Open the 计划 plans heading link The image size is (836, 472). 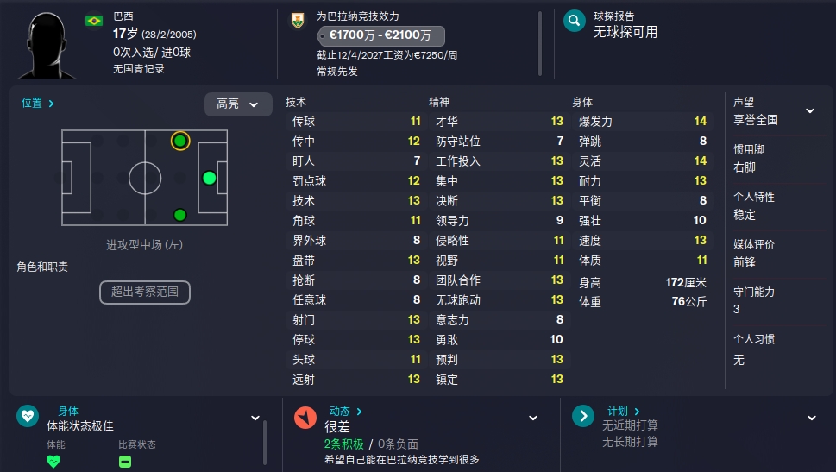click(x=624, y=412)
